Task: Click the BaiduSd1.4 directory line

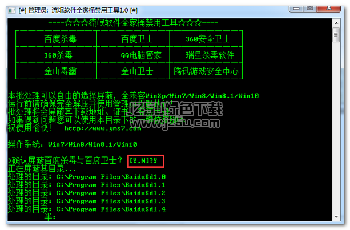Action: pos(87,209)
